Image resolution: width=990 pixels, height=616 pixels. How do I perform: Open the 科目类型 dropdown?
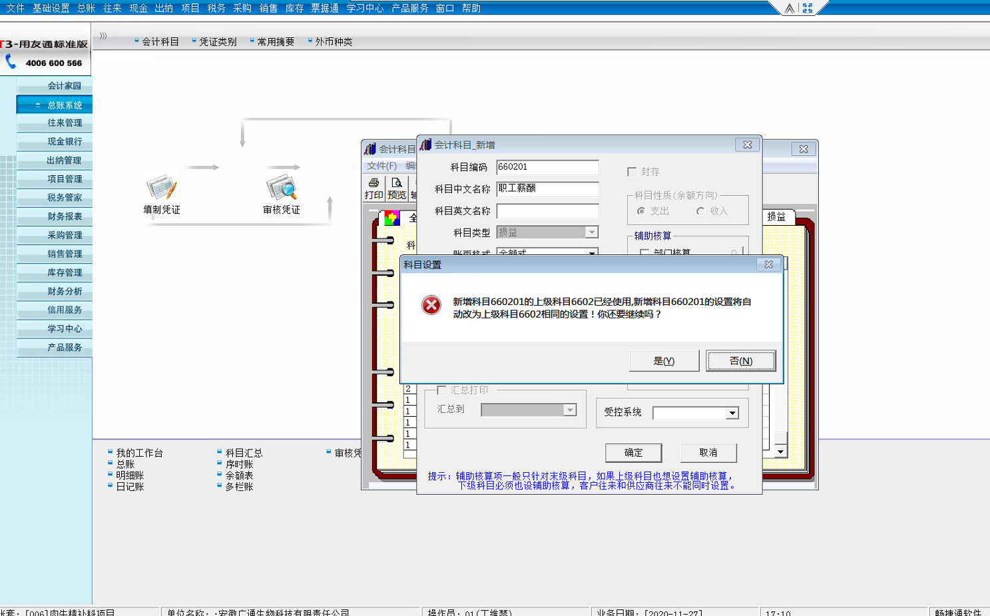[x=591, y=232]
